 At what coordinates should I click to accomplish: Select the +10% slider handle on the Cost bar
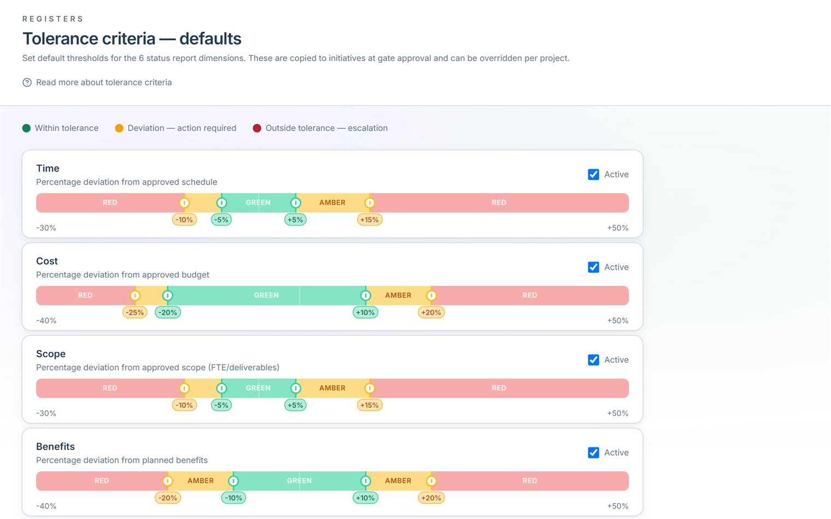click(366, 296)
